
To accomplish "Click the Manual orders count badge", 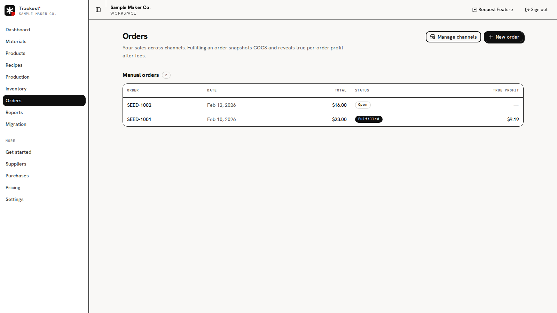I will pyautogui.click(x=166, y=75).
